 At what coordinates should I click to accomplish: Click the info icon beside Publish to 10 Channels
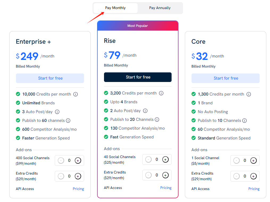pyautogui.click(x=244, y=121)
